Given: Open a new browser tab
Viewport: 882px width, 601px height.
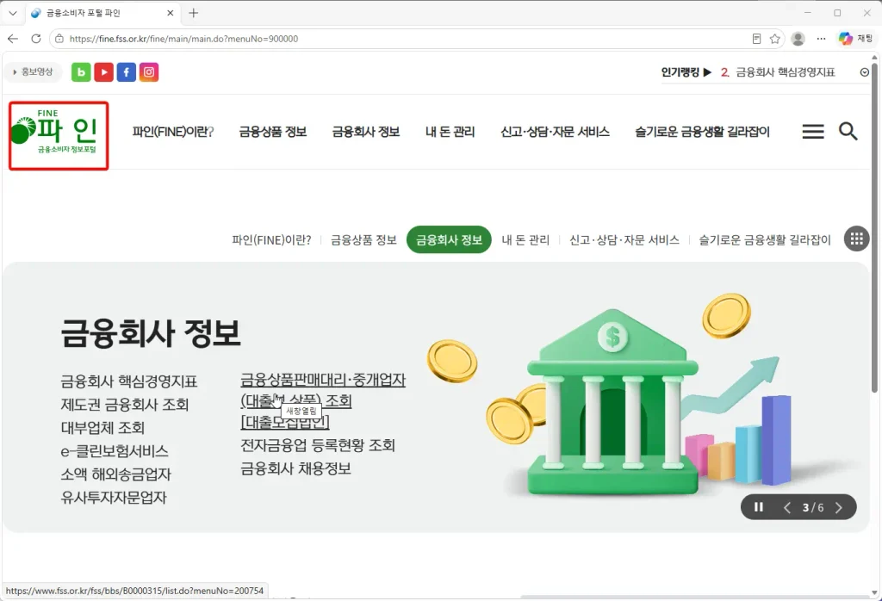Looking at the screenshot, I should pyautogui.click(x=194, y=13).
